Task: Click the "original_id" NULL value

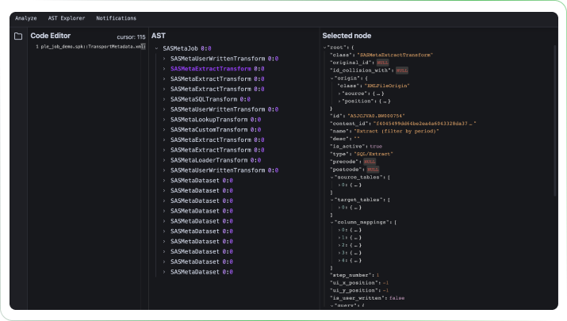Action: [x=382, y=63]
